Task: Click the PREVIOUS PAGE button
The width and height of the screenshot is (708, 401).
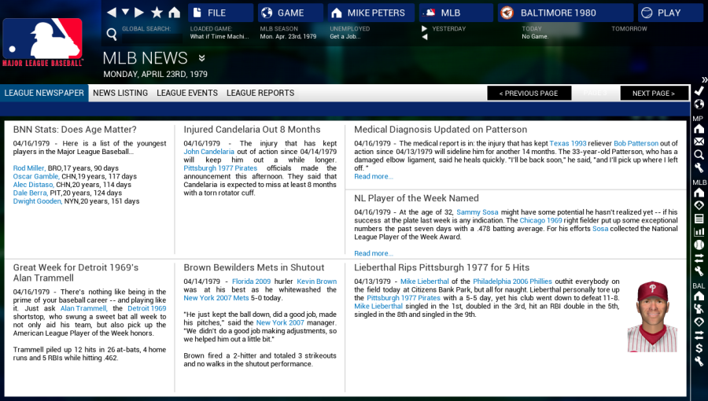Action: 529,94
